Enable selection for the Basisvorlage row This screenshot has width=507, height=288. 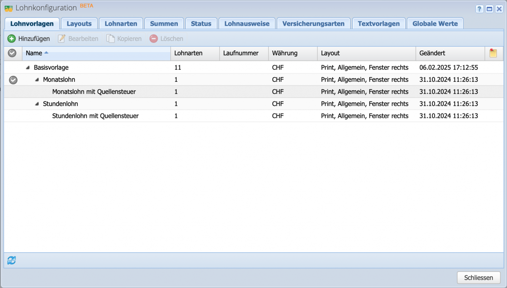point(13,67)
